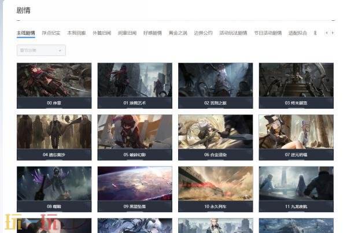Image resolution: width=347 pixels, height=233 pixels.
Task: Open the 好感剧情 tab
Action: 153,33
